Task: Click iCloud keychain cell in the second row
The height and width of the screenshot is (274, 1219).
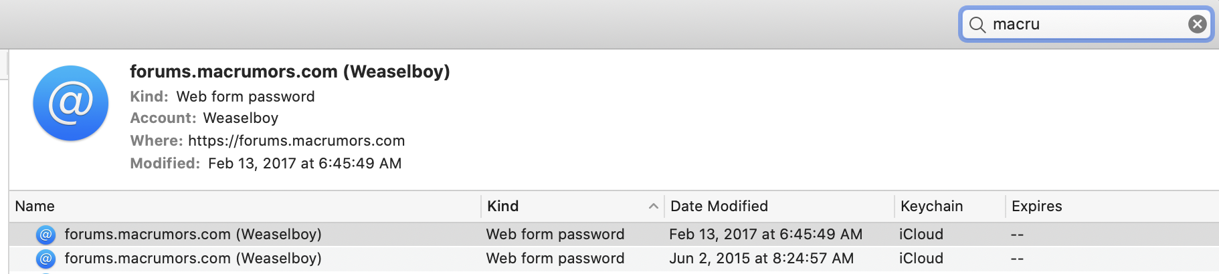Action: tap(921, 259)
